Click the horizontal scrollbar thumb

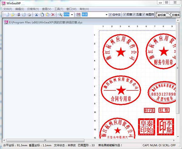pyautogui.click(x=45, y=140)
